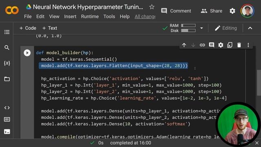
Task: Switch the Editing mode button
Action: pyautogui.click(x=226, y=28)
